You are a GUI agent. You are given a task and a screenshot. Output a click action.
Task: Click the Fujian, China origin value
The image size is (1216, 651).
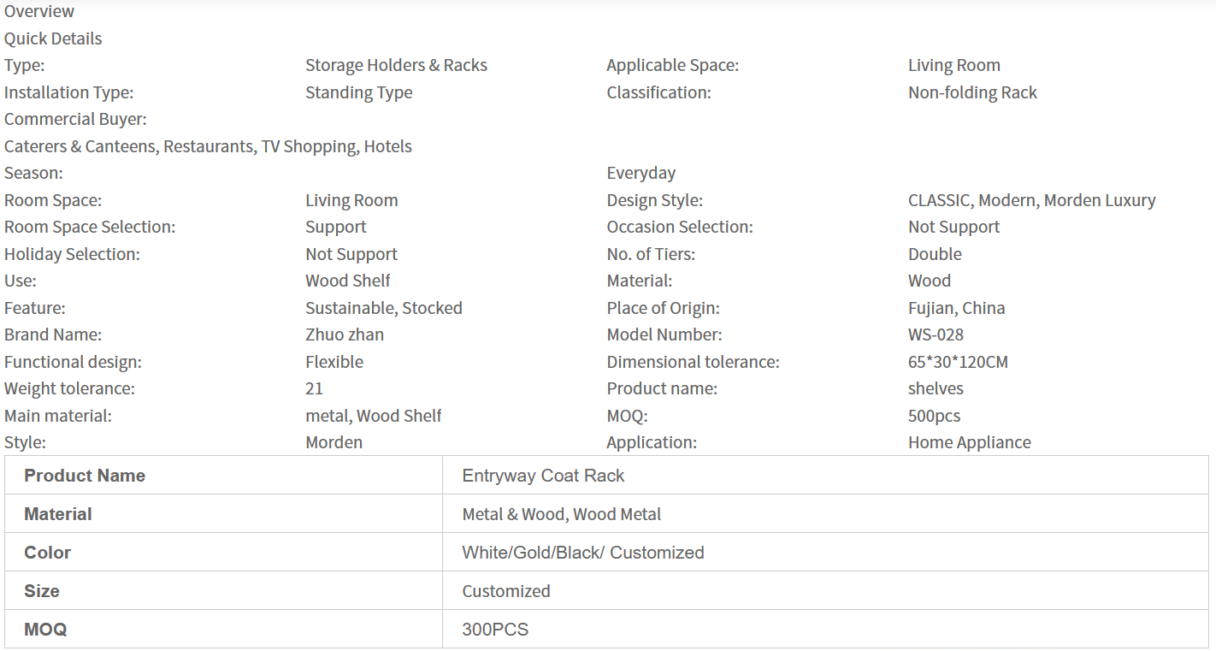(956, 308)
